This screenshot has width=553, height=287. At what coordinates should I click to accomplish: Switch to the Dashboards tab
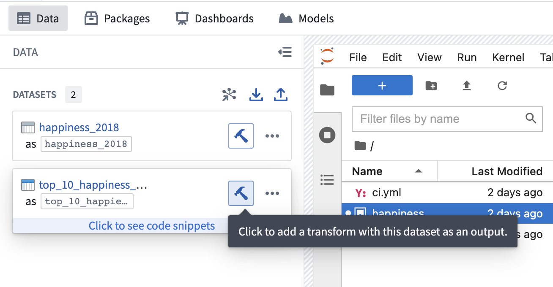click(x=214, y=19)
